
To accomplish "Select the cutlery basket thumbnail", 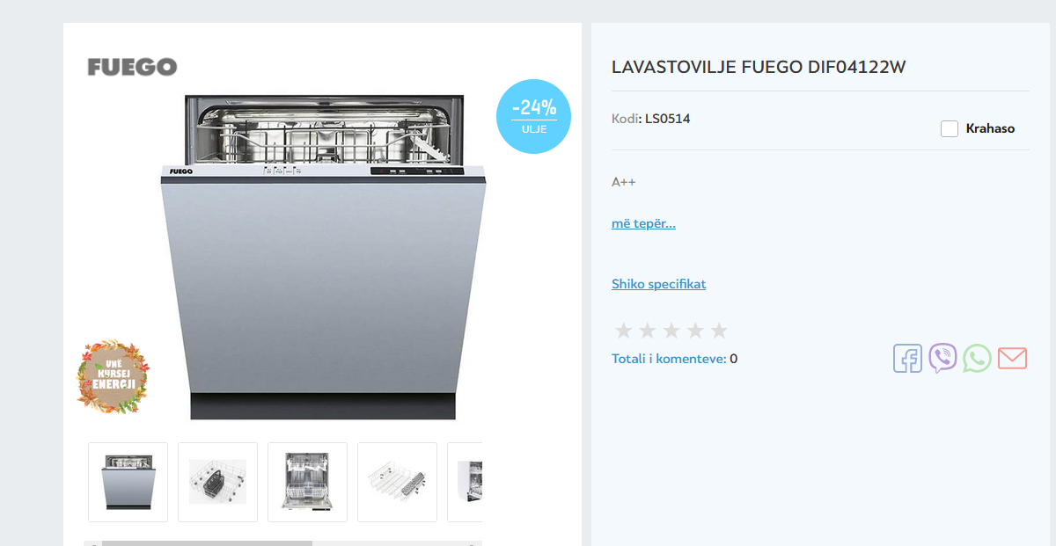I will tap(217, 482).
